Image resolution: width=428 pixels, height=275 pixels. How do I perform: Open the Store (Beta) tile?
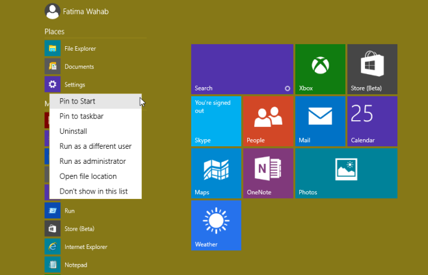372,69
